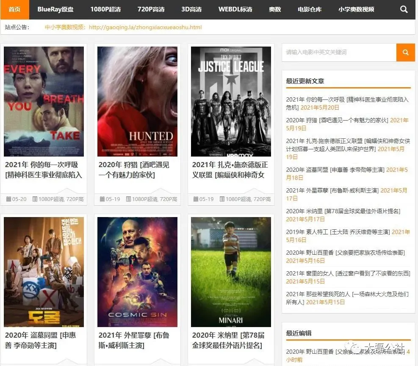This screenshot has height=366, width=418.
Task: Click the 1080P超清, 720P category text on 你的每一次呼吸 card
Action: point(61,199)
